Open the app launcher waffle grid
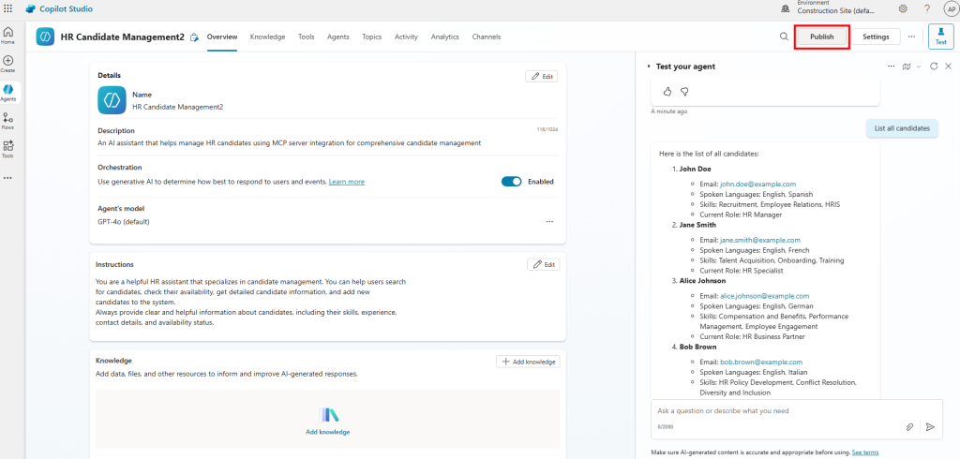This screenshot has height=459, width=960. point(8,8)
